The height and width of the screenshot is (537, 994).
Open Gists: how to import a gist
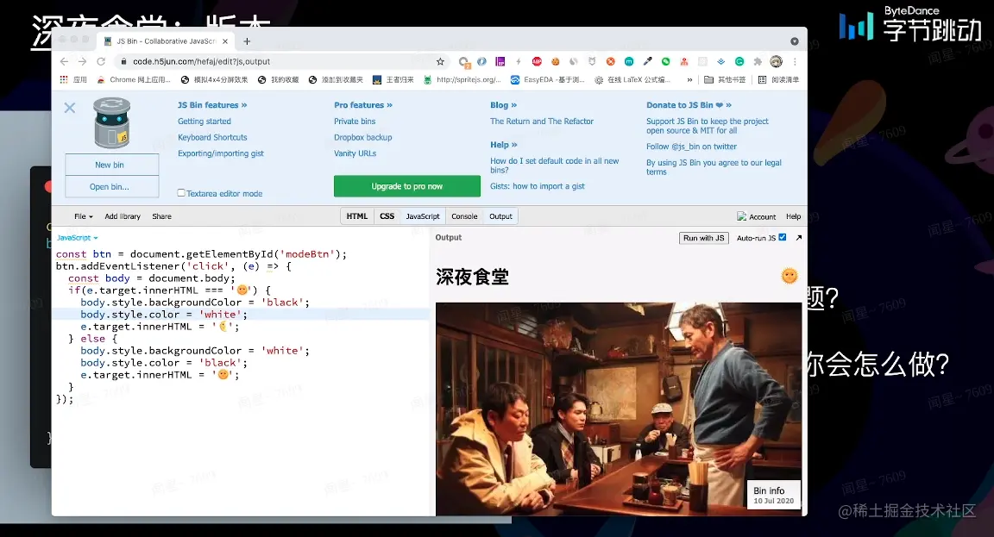click(x=538, y=186)
